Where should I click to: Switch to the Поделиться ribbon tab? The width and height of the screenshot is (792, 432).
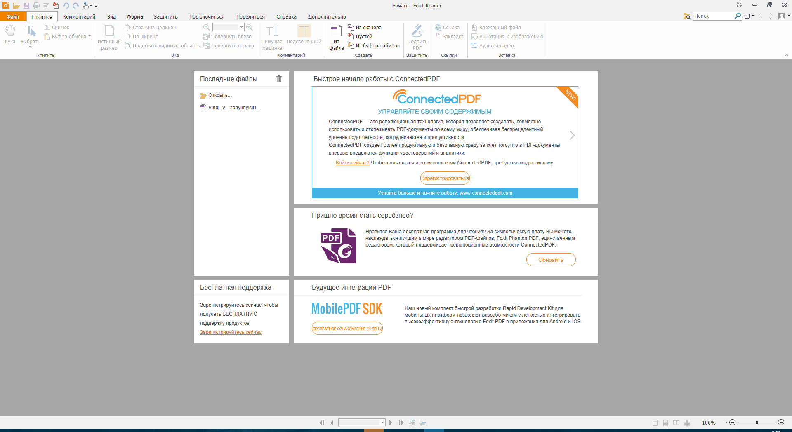click(x=250, y=17)
